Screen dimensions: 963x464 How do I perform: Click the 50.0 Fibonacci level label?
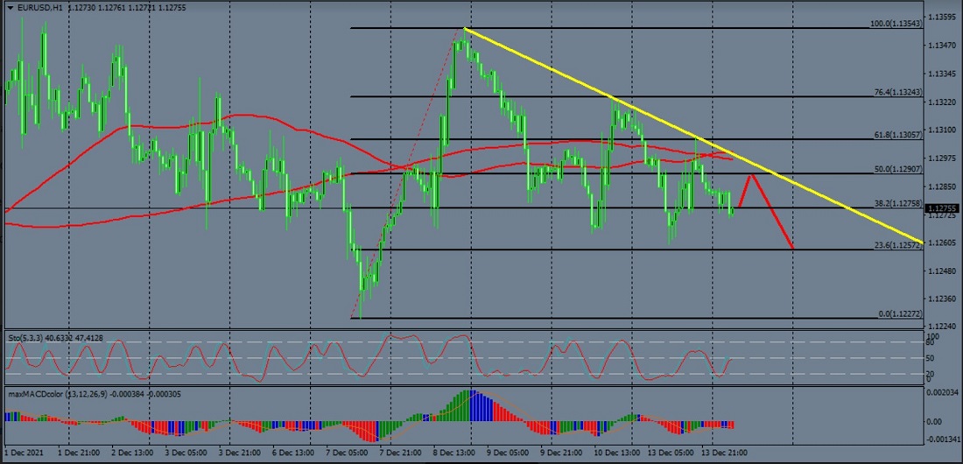897,168
